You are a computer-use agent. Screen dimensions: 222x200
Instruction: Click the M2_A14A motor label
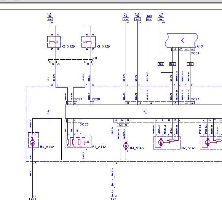pos(188,148)
